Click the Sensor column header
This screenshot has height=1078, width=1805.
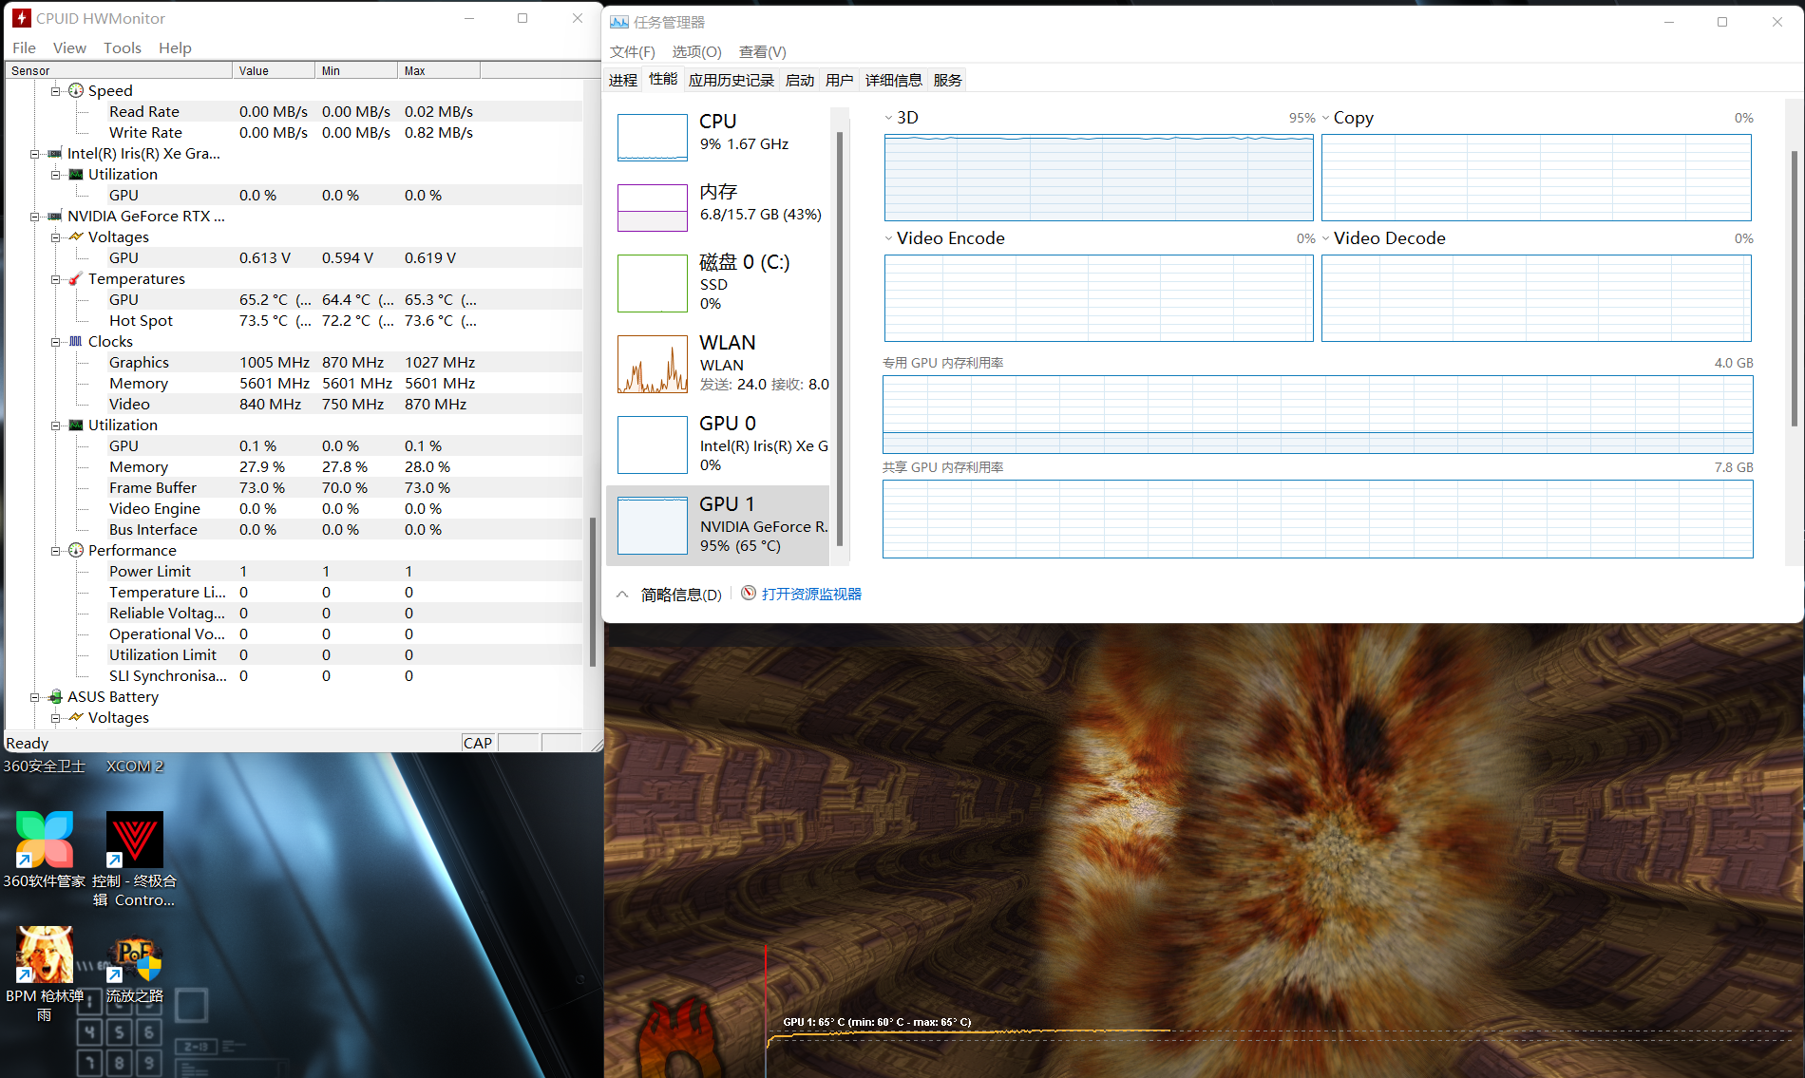119,70
